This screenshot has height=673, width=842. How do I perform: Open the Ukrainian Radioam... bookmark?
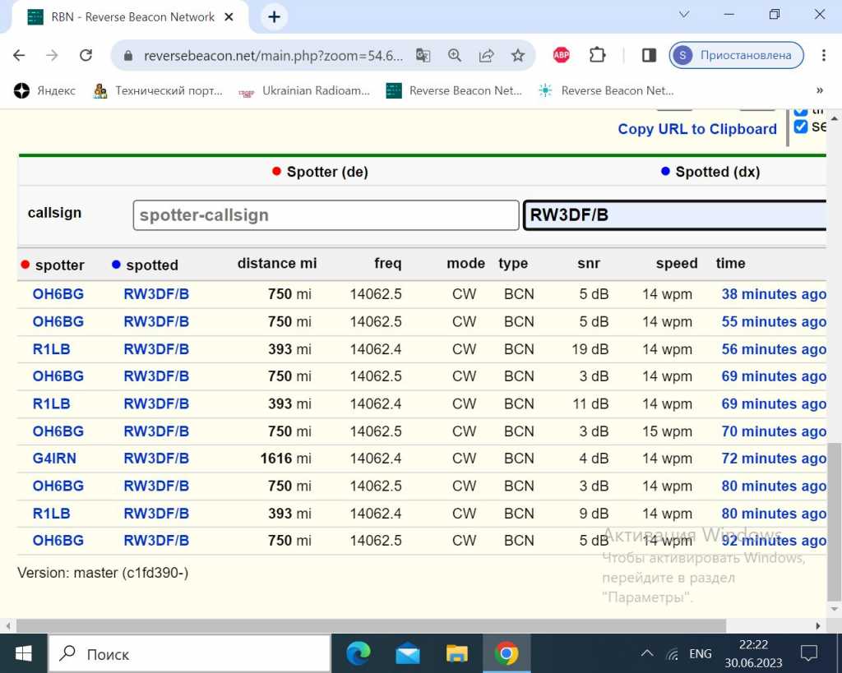click(304, 90)
